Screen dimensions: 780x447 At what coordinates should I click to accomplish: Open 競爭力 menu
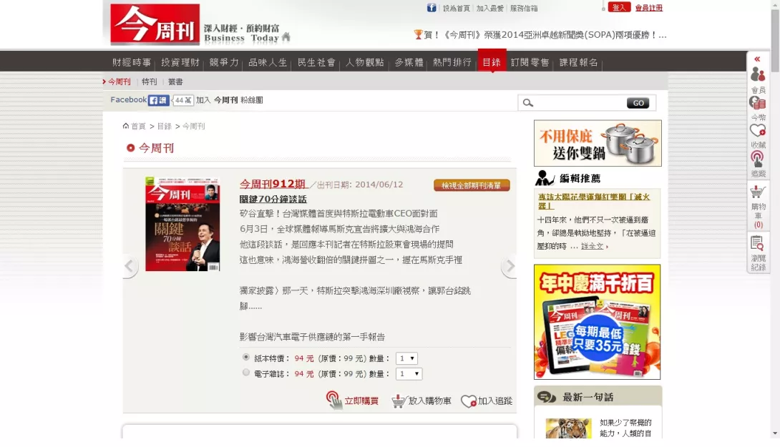point(224,62)
